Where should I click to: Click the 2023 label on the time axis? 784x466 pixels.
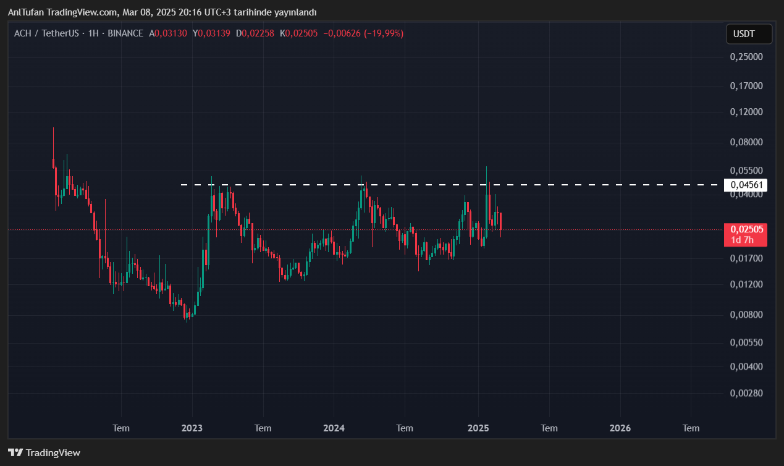[192, 428]
